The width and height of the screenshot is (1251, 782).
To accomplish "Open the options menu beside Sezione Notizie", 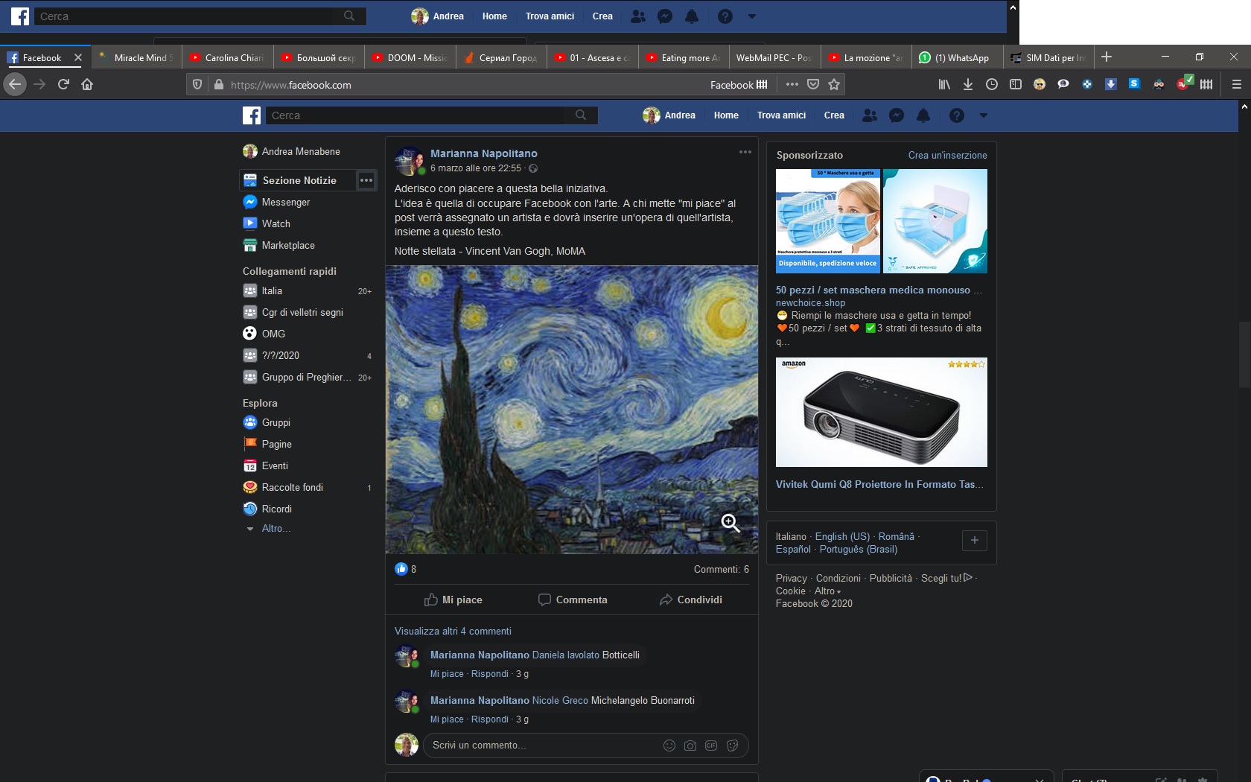I will pyautogui.click(x=366, y=180).
